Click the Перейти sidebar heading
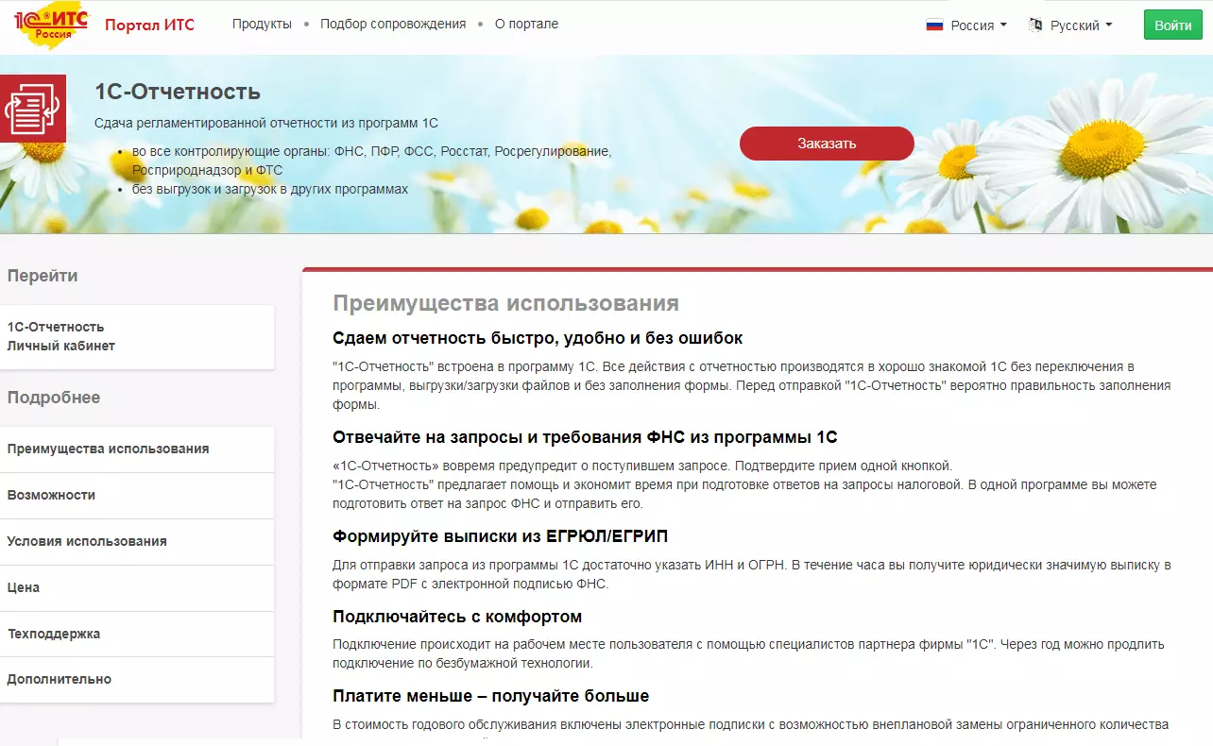The width and height of the screenshot is (1213, 746). (43, 276)
